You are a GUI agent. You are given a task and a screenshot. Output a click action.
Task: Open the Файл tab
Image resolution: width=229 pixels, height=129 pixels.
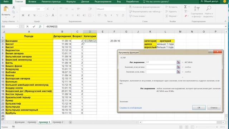tap(6, 1)
